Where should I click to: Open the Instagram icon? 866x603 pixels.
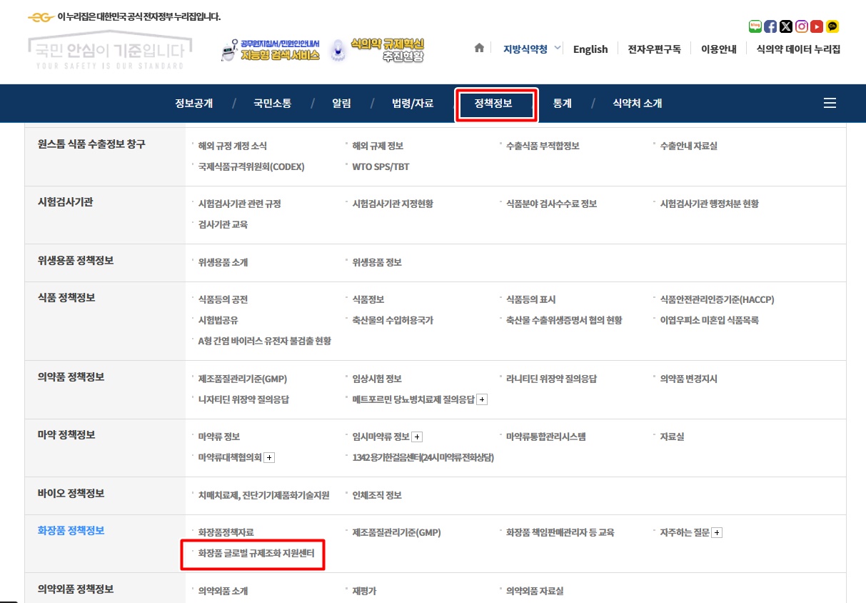click(x=801, y=26)
